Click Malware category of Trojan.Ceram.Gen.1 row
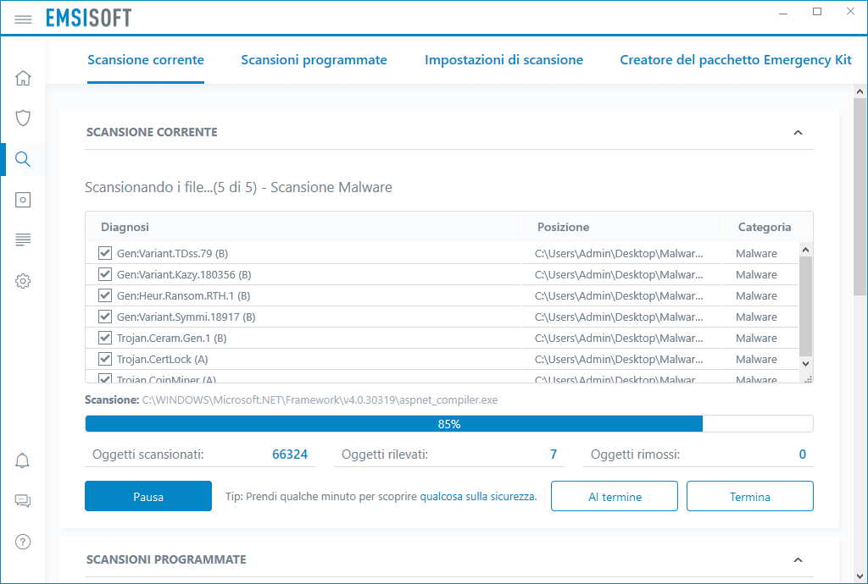This screenshot has height=584, width=868. (756, 338)
